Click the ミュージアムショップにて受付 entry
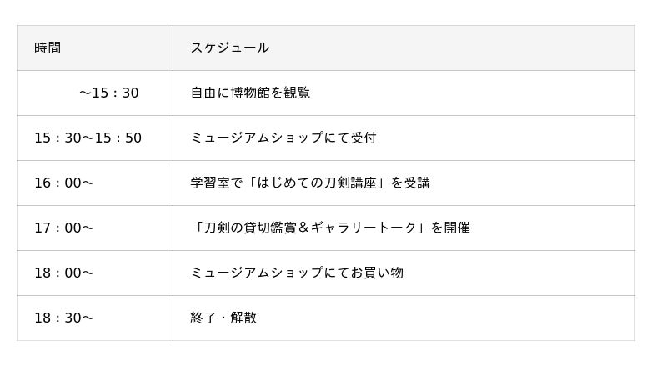The image size is (667, 366). coord(283,138)
